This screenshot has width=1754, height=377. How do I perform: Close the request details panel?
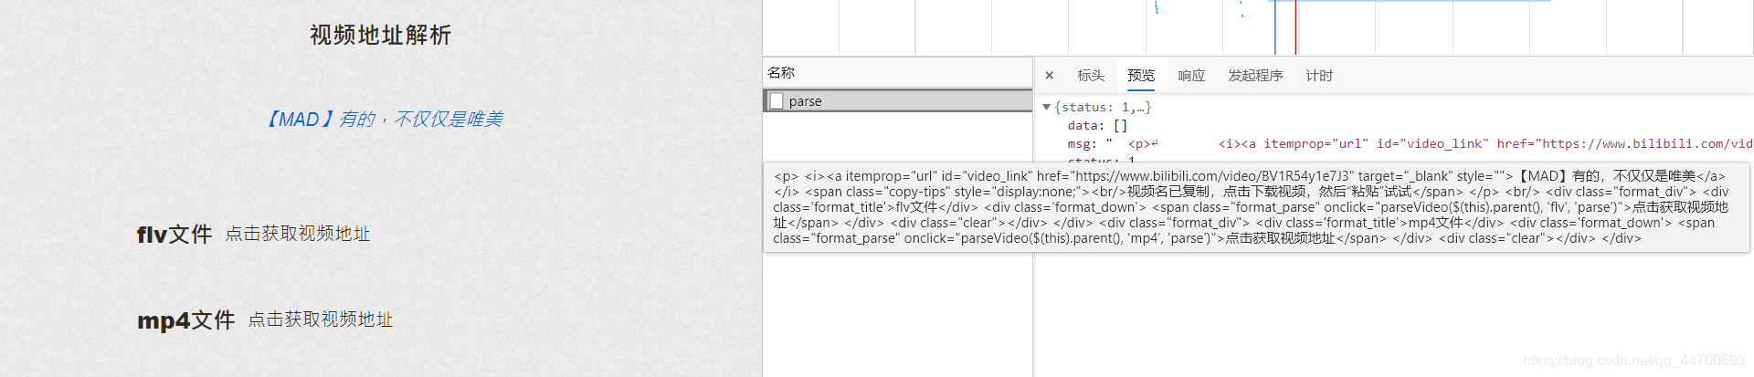click(1049, 76)
